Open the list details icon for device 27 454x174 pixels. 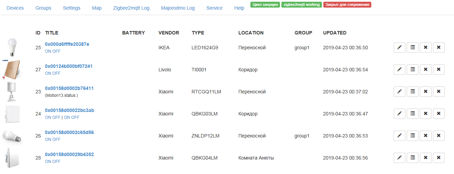pyautogui.click(x=413, y=70)
